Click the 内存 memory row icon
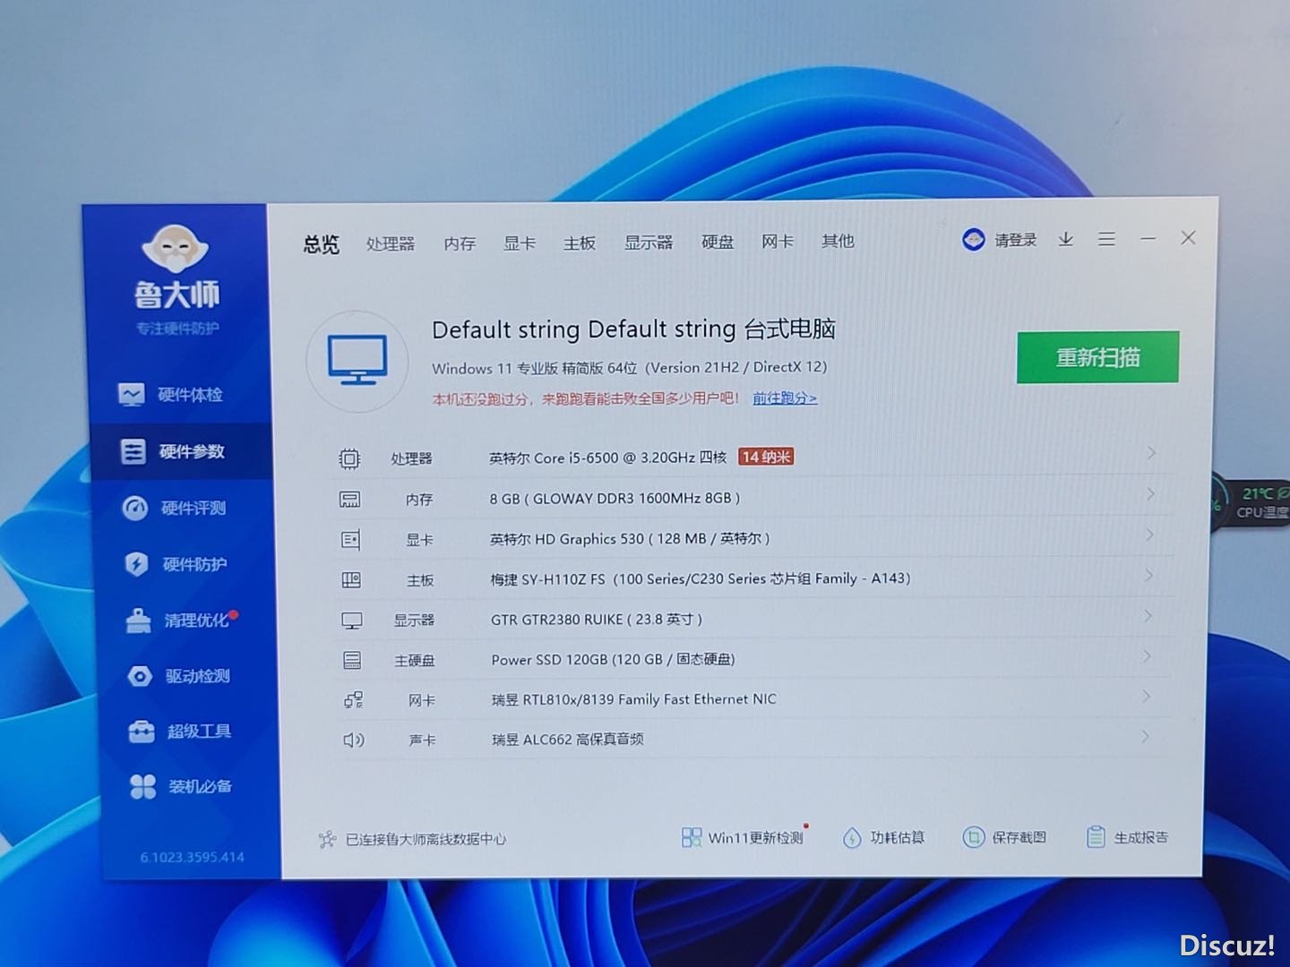Viewport: 1290px width, 967px height. click(349, 500)
